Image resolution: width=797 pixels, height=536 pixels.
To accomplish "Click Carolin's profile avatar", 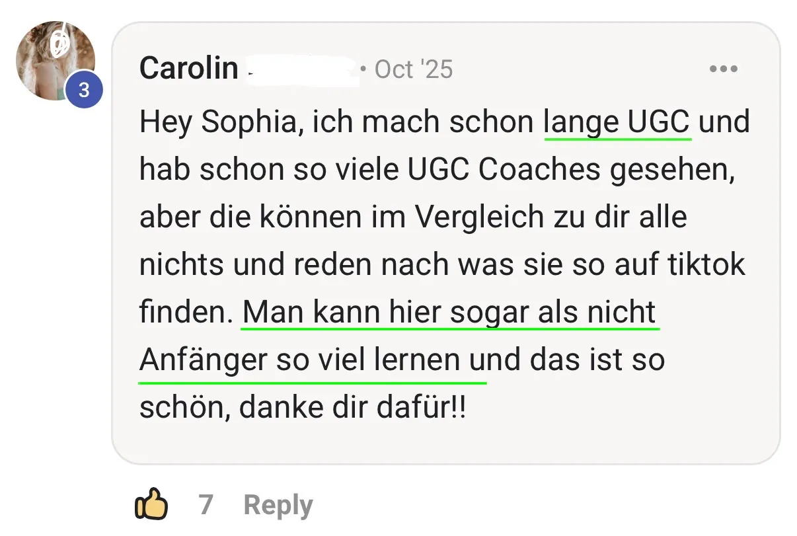I will click(x=55, y=59).
